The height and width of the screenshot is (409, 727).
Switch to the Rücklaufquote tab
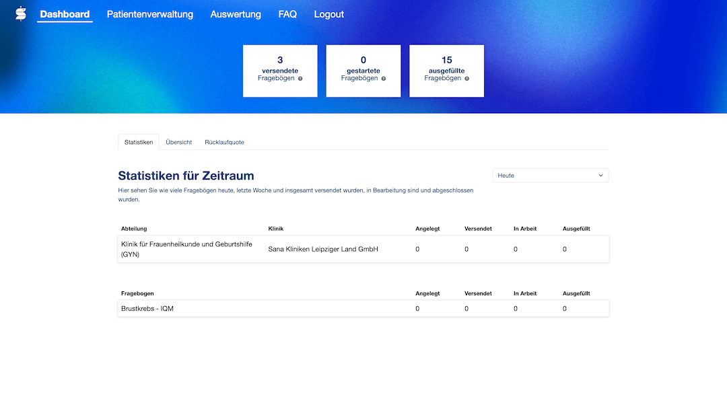225,142
